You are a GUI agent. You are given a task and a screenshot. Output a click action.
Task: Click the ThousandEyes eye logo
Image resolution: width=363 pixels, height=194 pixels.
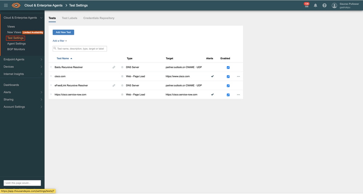click(x=16, y=5)
